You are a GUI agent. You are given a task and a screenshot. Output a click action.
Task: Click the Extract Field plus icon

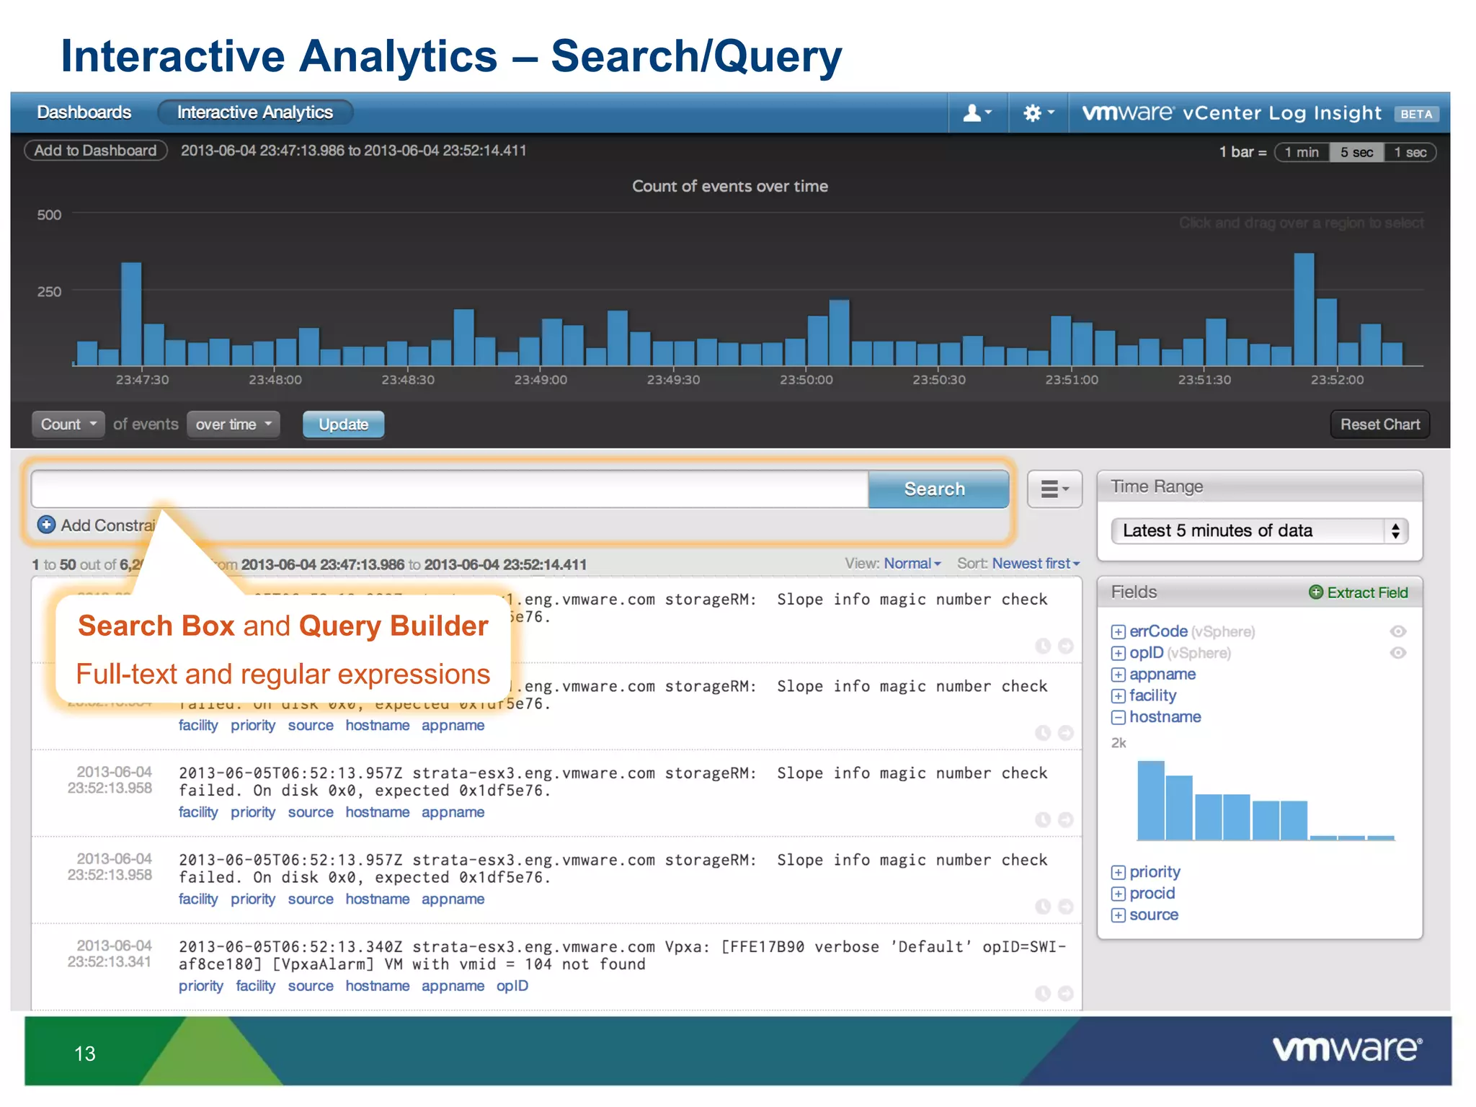1315,592
